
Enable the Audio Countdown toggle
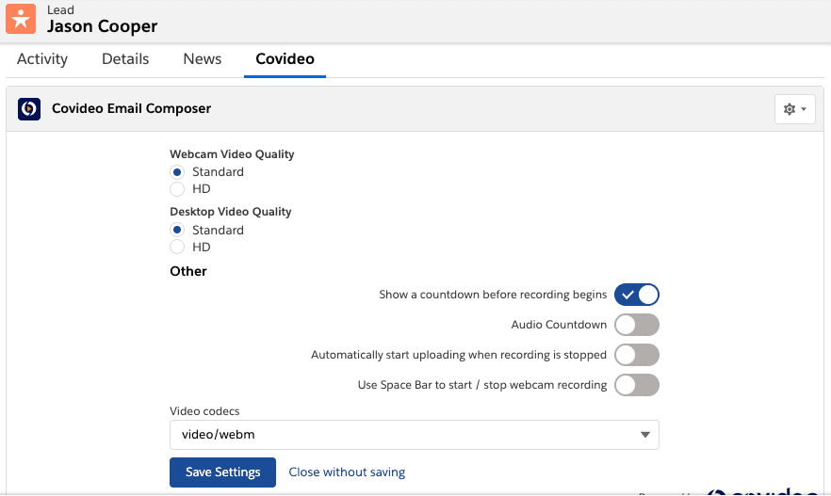coord(637,325)
